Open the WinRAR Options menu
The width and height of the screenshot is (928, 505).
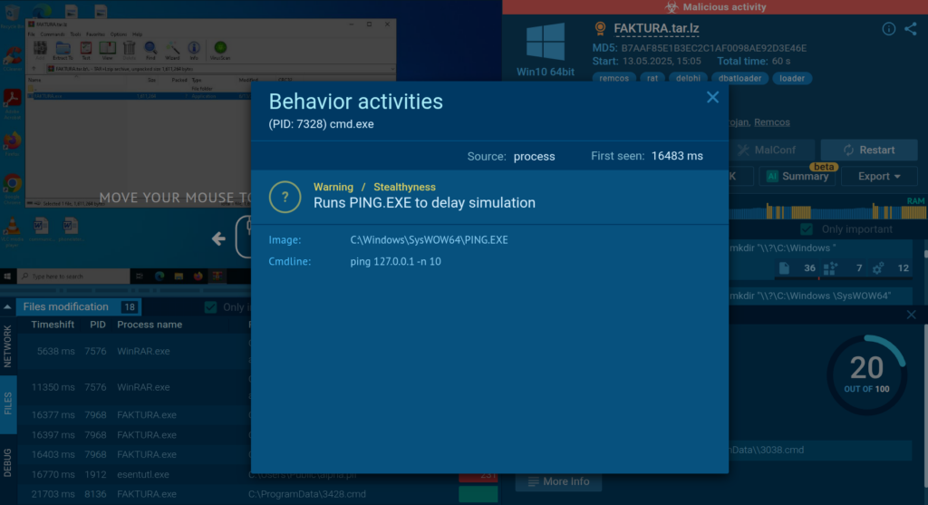[119, 34]
